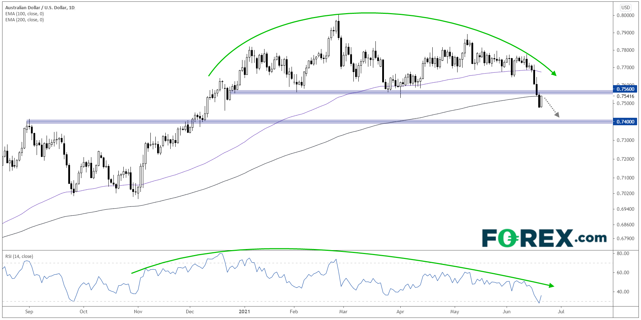Click the FOREX.com logo watermark
The height and width of the screenshot is (320, 641).
(x=544, y=238)
